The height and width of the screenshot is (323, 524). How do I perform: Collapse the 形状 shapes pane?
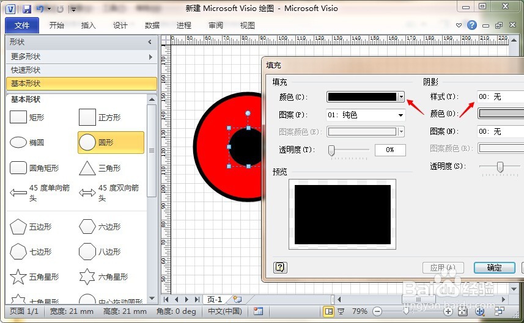point(150,42)
